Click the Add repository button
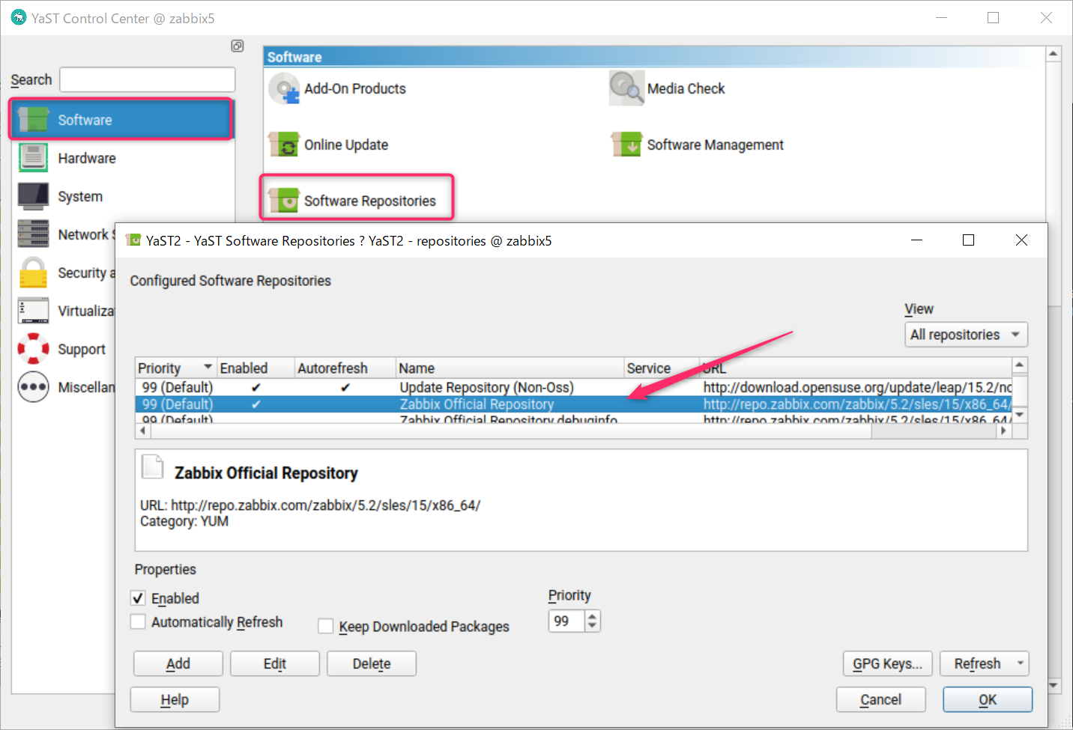The image size is (1073, 730). [178, 663]
